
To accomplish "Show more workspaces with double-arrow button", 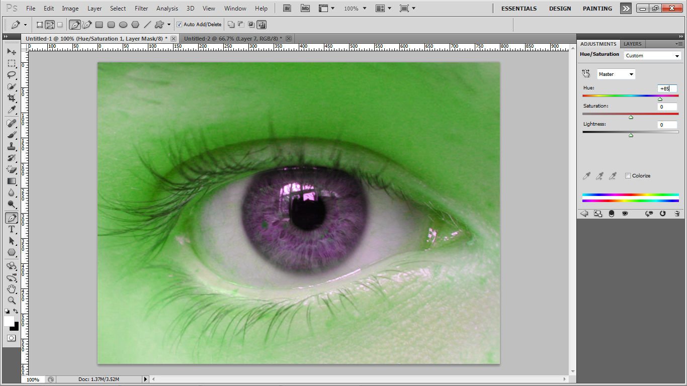I will point(626,9).
